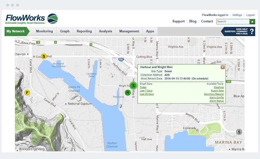Click the 7B exit marker on map

(38, 42)
